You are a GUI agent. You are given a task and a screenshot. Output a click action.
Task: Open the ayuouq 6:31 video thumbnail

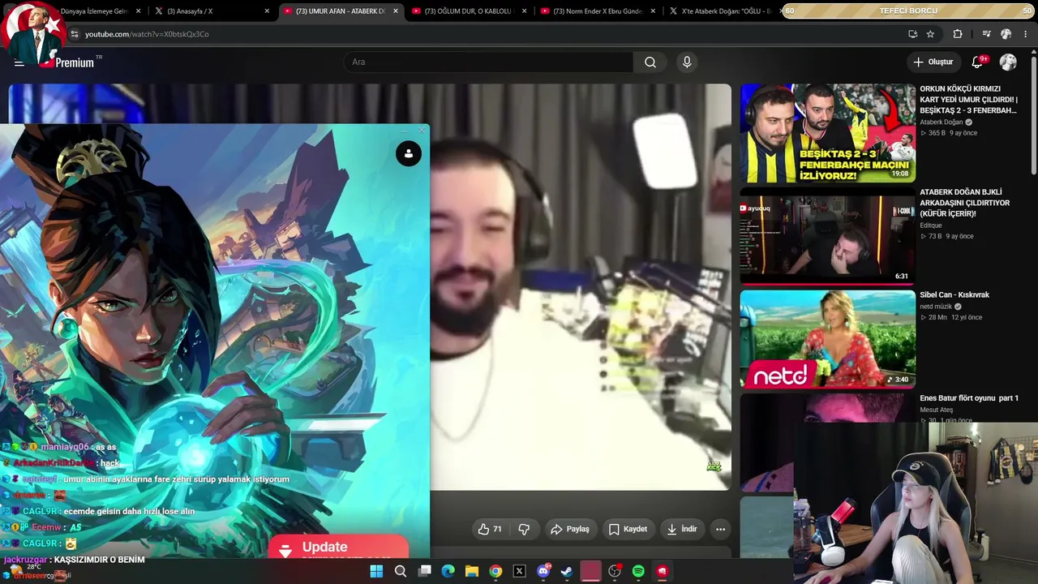pos(828,236)
